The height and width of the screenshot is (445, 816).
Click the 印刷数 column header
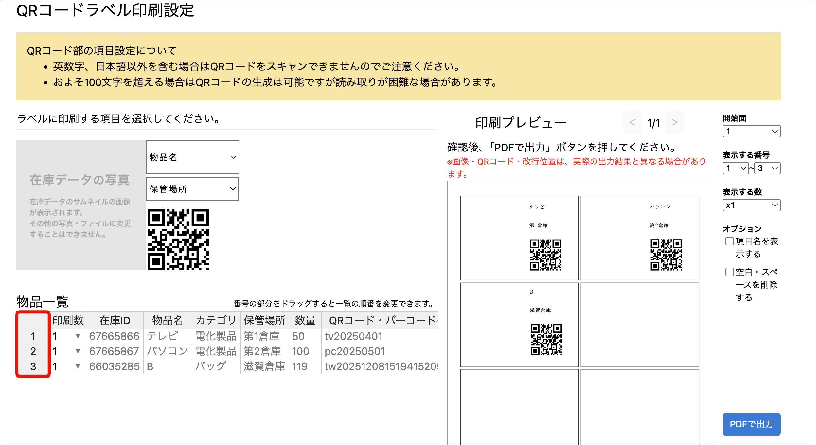coord(68,320)
